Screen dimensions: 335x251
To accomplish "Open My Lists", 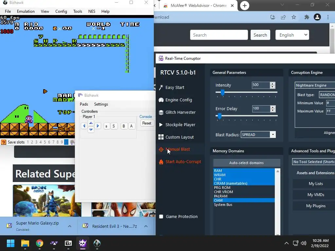I will click(x=316, y=184).
